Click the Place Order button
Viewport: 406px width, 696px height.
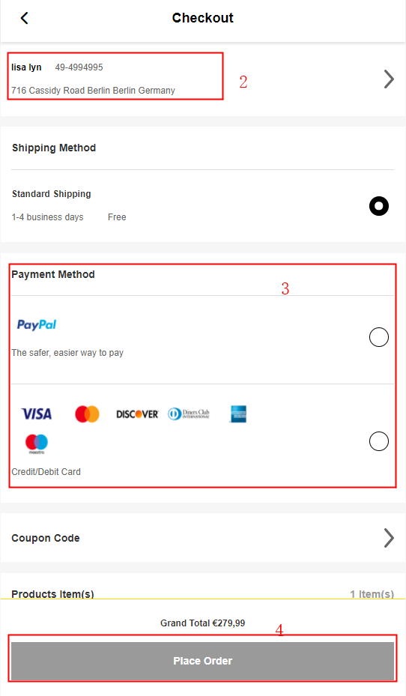coord(203,661)
